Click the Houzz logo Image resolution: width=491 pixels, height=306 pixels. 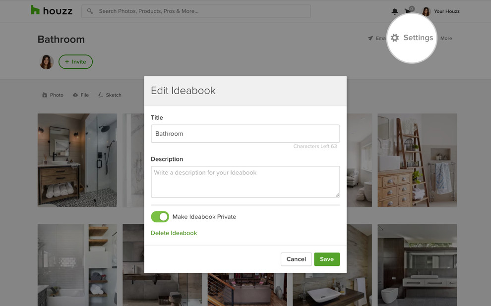pos(52,10)
